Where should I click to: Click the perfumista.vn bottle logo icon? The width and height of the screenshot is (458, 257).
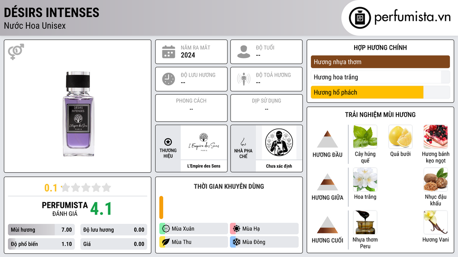click(x=360, y=18)
